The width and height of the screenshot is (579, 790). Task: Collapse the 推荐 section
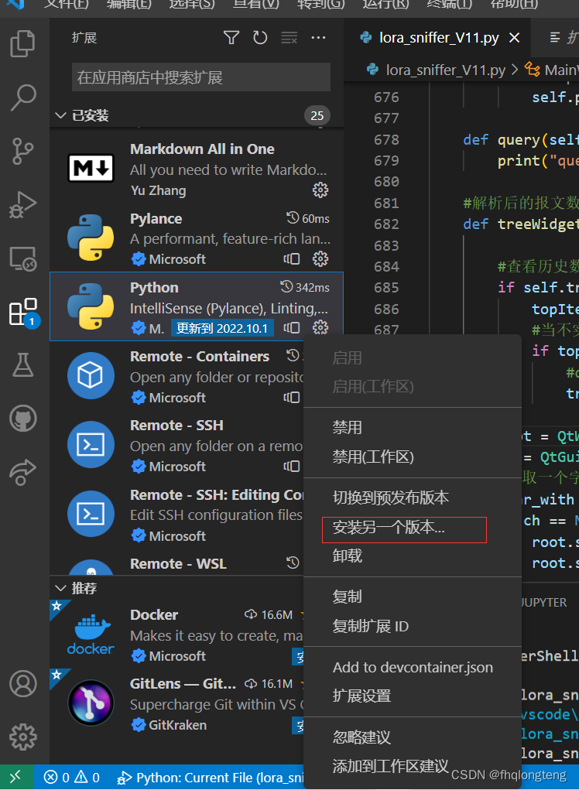pos(61,588)
